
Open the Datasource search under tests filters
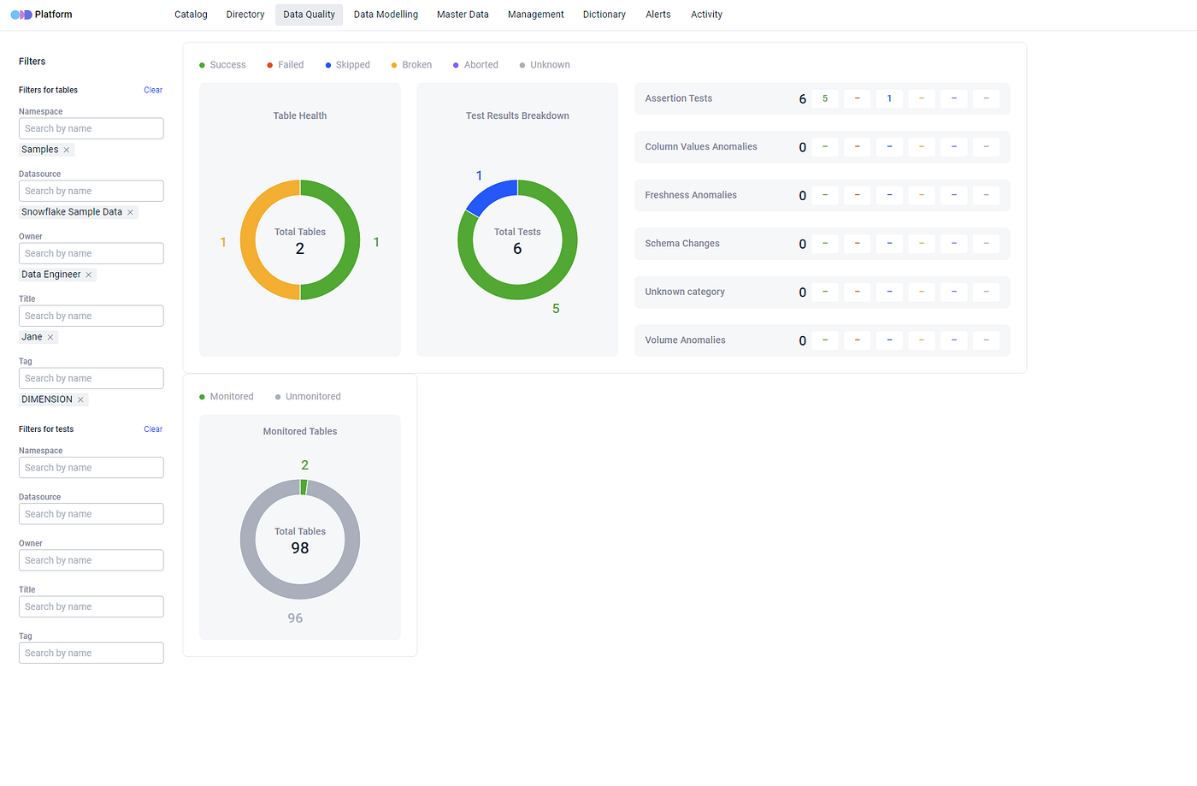[x=91, y=514]
